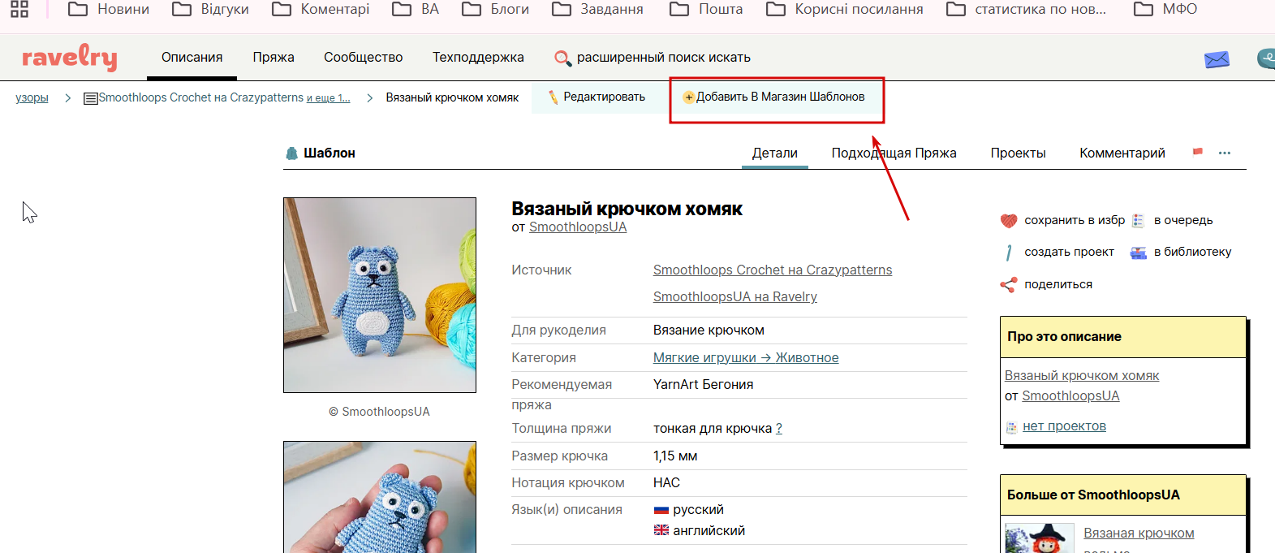This screenshot has height=553, width=1275.
Task: Open the МФО bookmark folder
Action: coord(1165,9)
